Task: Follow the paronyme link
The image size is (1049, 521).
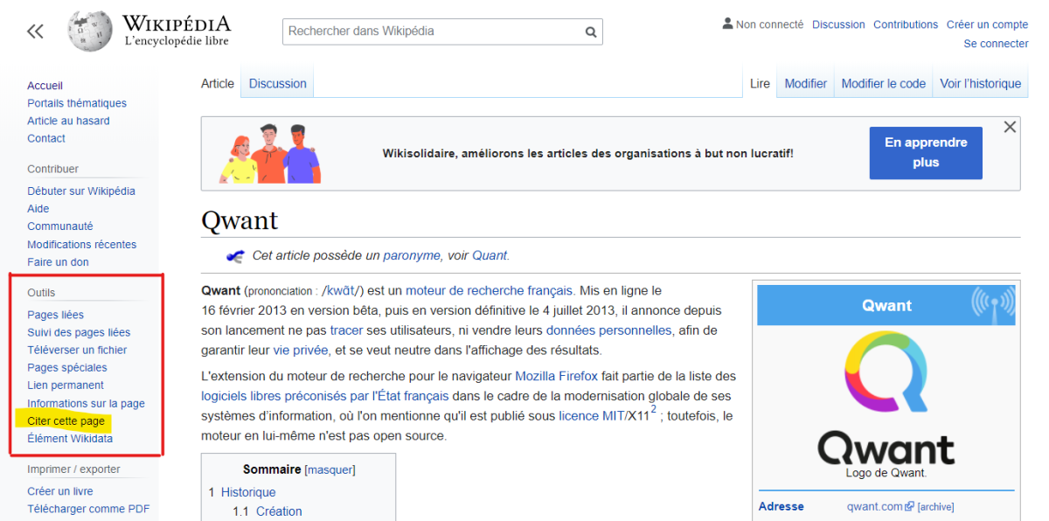Action: (x=412, y=255)
